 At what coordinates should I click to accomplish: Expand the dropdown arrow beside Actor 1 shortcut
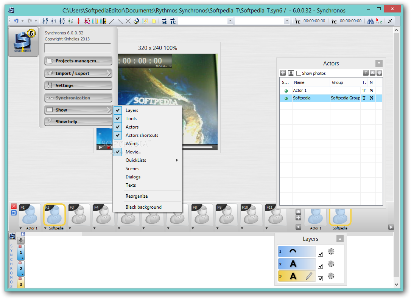[21, 228]
